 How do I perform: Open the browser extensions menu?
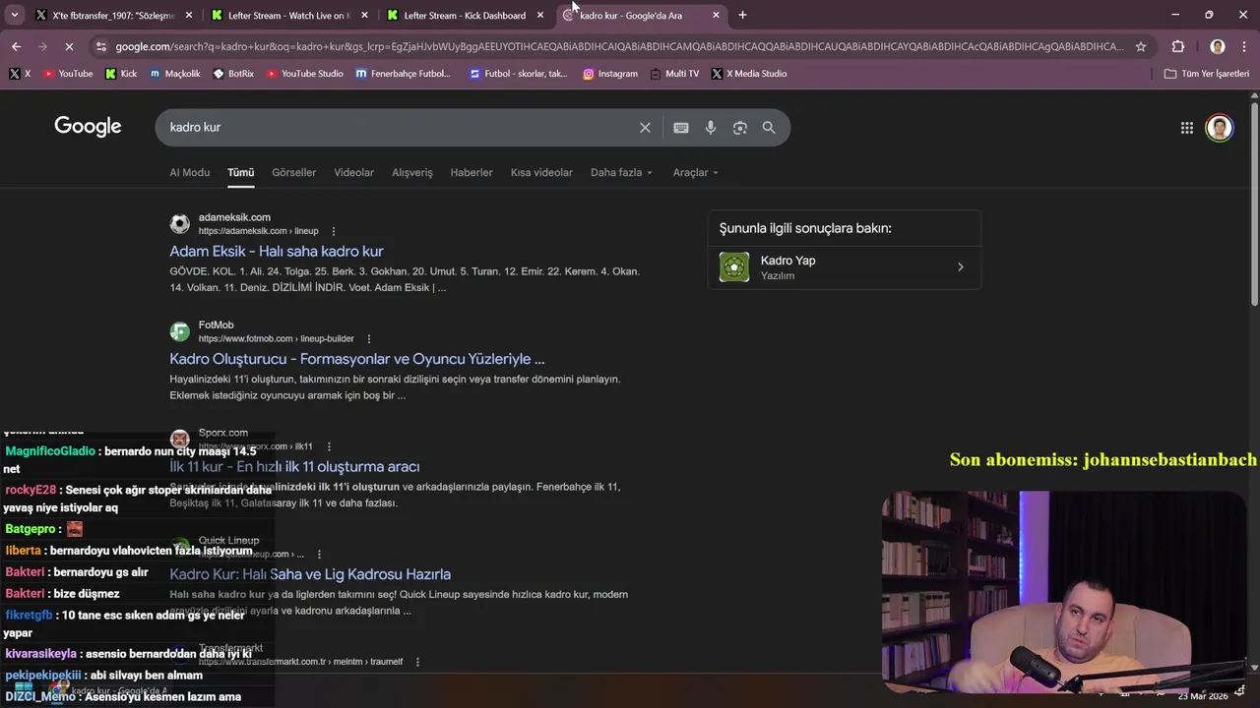pos(1178,46)
